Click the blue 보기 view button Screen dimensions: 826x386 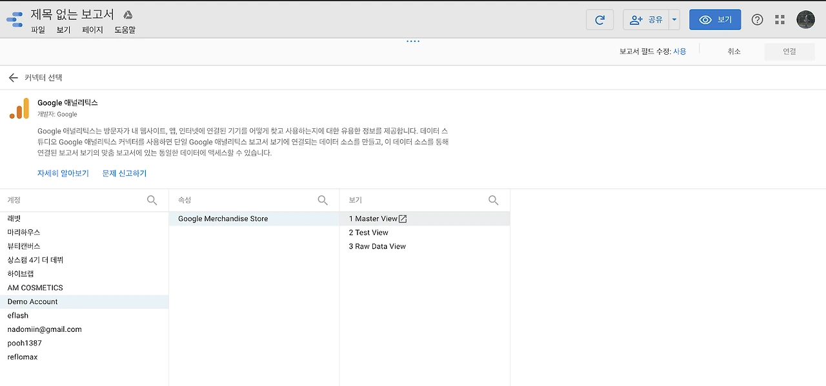pyautogui.click(x=715, y=19)
